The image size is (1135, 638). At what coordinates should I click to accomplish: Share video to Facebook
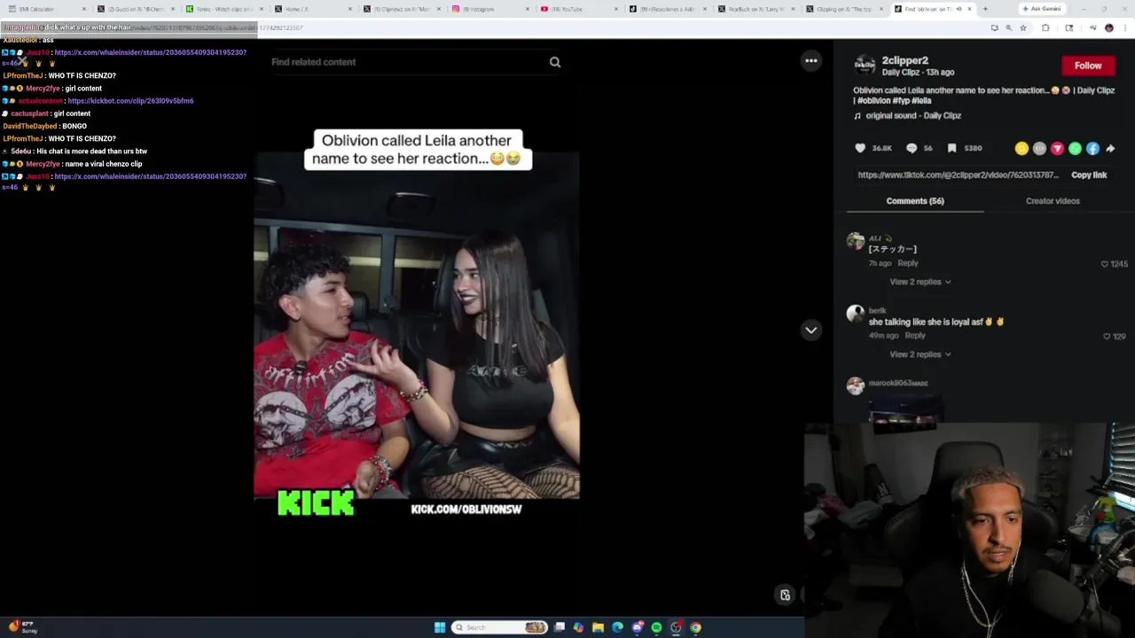pyautogui.click(x=1092, y=149)
